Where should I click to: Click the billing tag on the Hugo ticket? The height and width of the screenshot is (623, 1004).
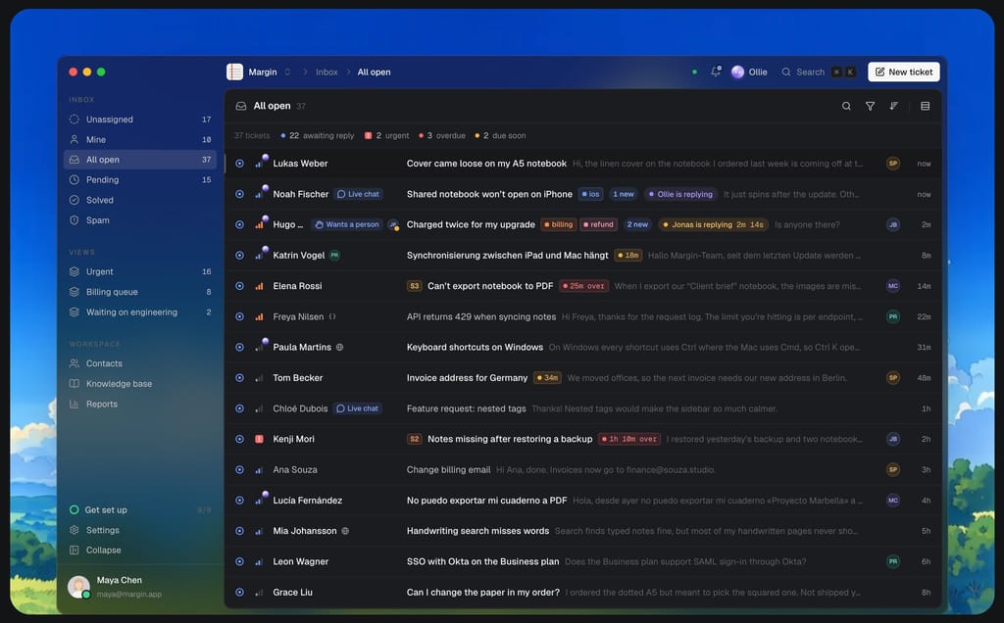click(558, 224)
